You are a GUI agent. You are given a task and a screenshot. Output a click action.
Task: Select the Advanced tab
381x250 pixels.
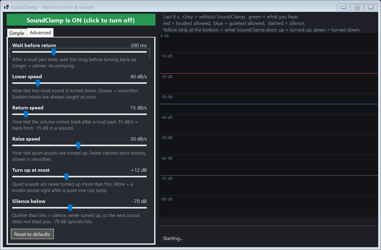(40, 32)
